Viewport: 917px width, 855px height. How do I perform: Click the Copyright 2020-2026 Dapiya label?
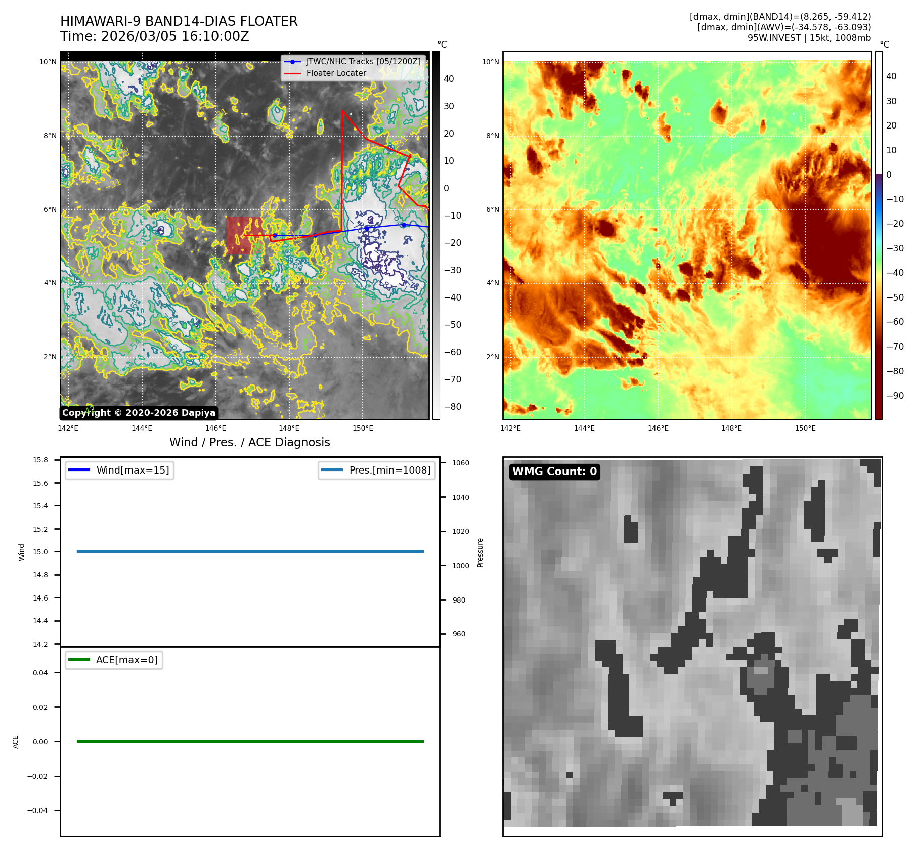click(139, 413)
